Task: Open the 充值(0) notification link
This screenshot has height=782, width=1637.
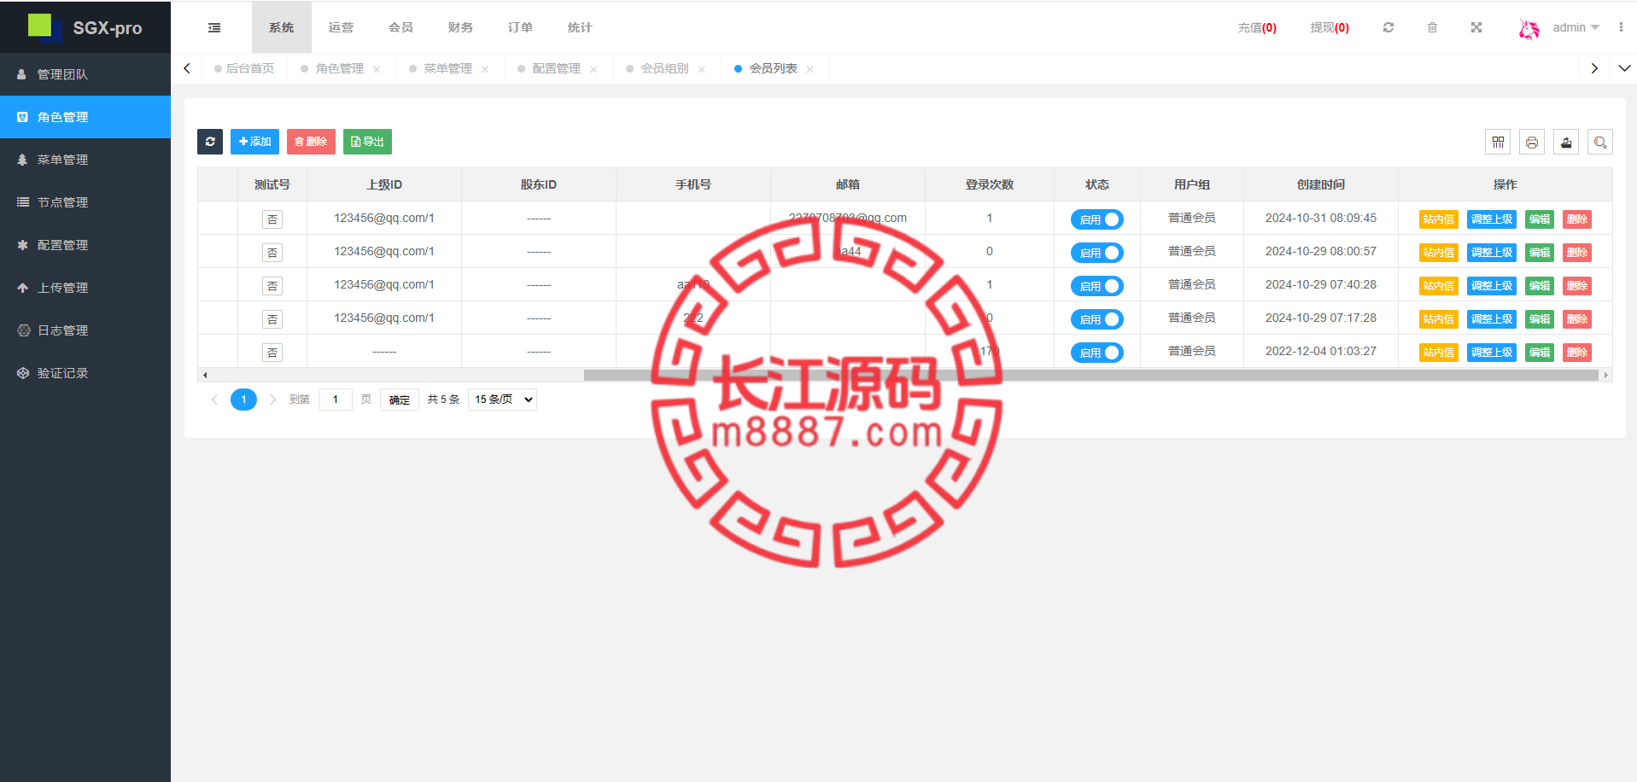Action: 1257,27
